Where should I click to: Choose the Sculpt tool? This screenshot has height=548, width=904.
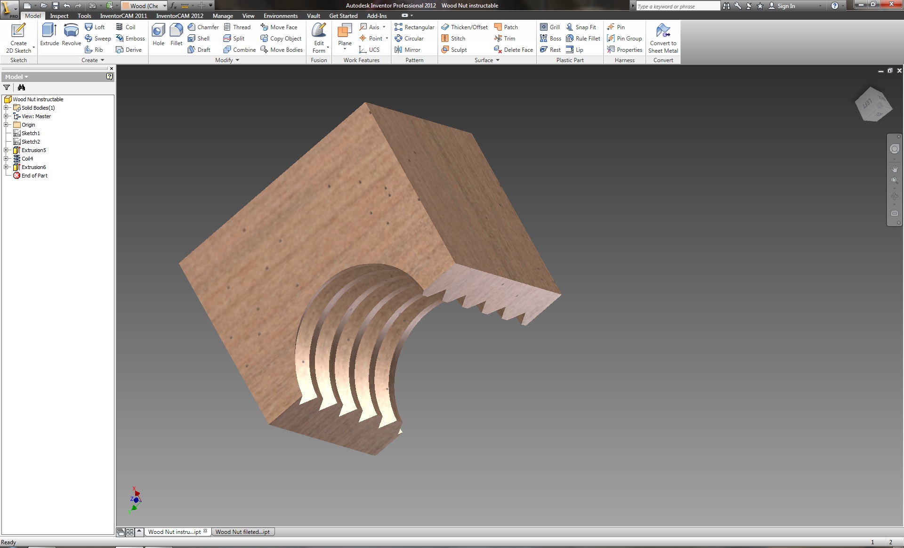click(454, 49)
